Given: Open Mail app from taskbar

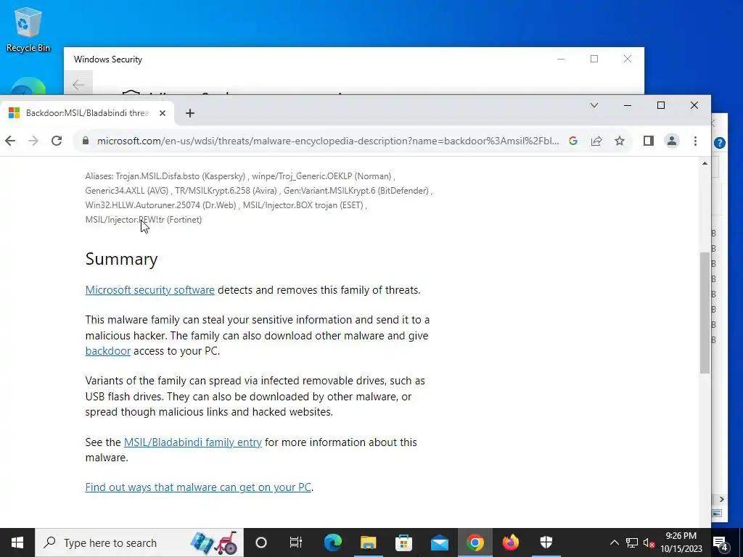Looking at the screenshot, I should point(439,542).
